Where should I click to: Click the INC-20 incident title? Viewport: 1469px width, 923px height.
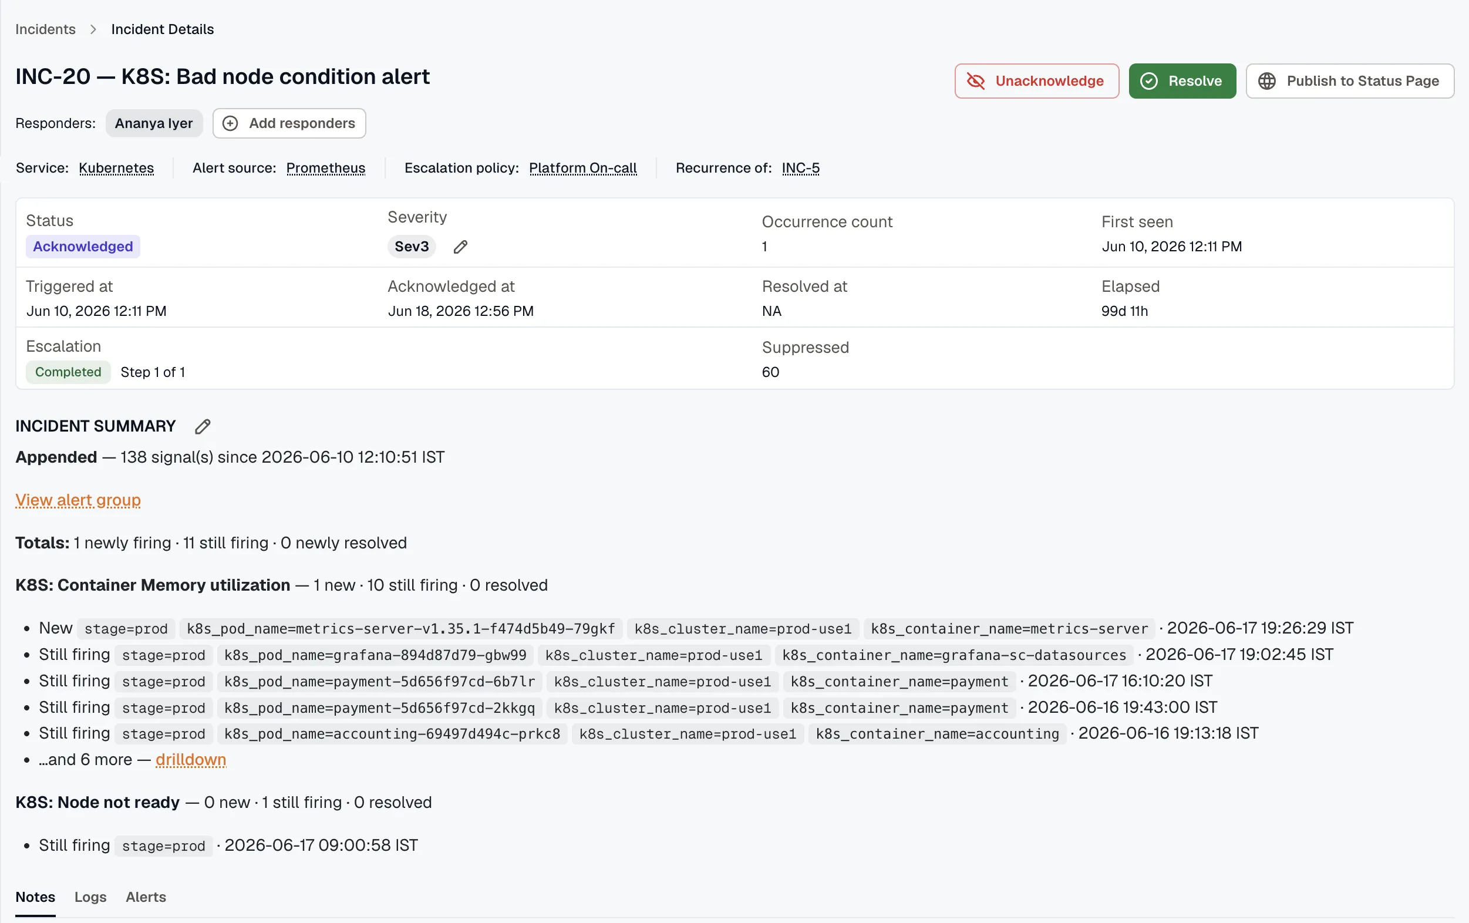tap(223, 77)
